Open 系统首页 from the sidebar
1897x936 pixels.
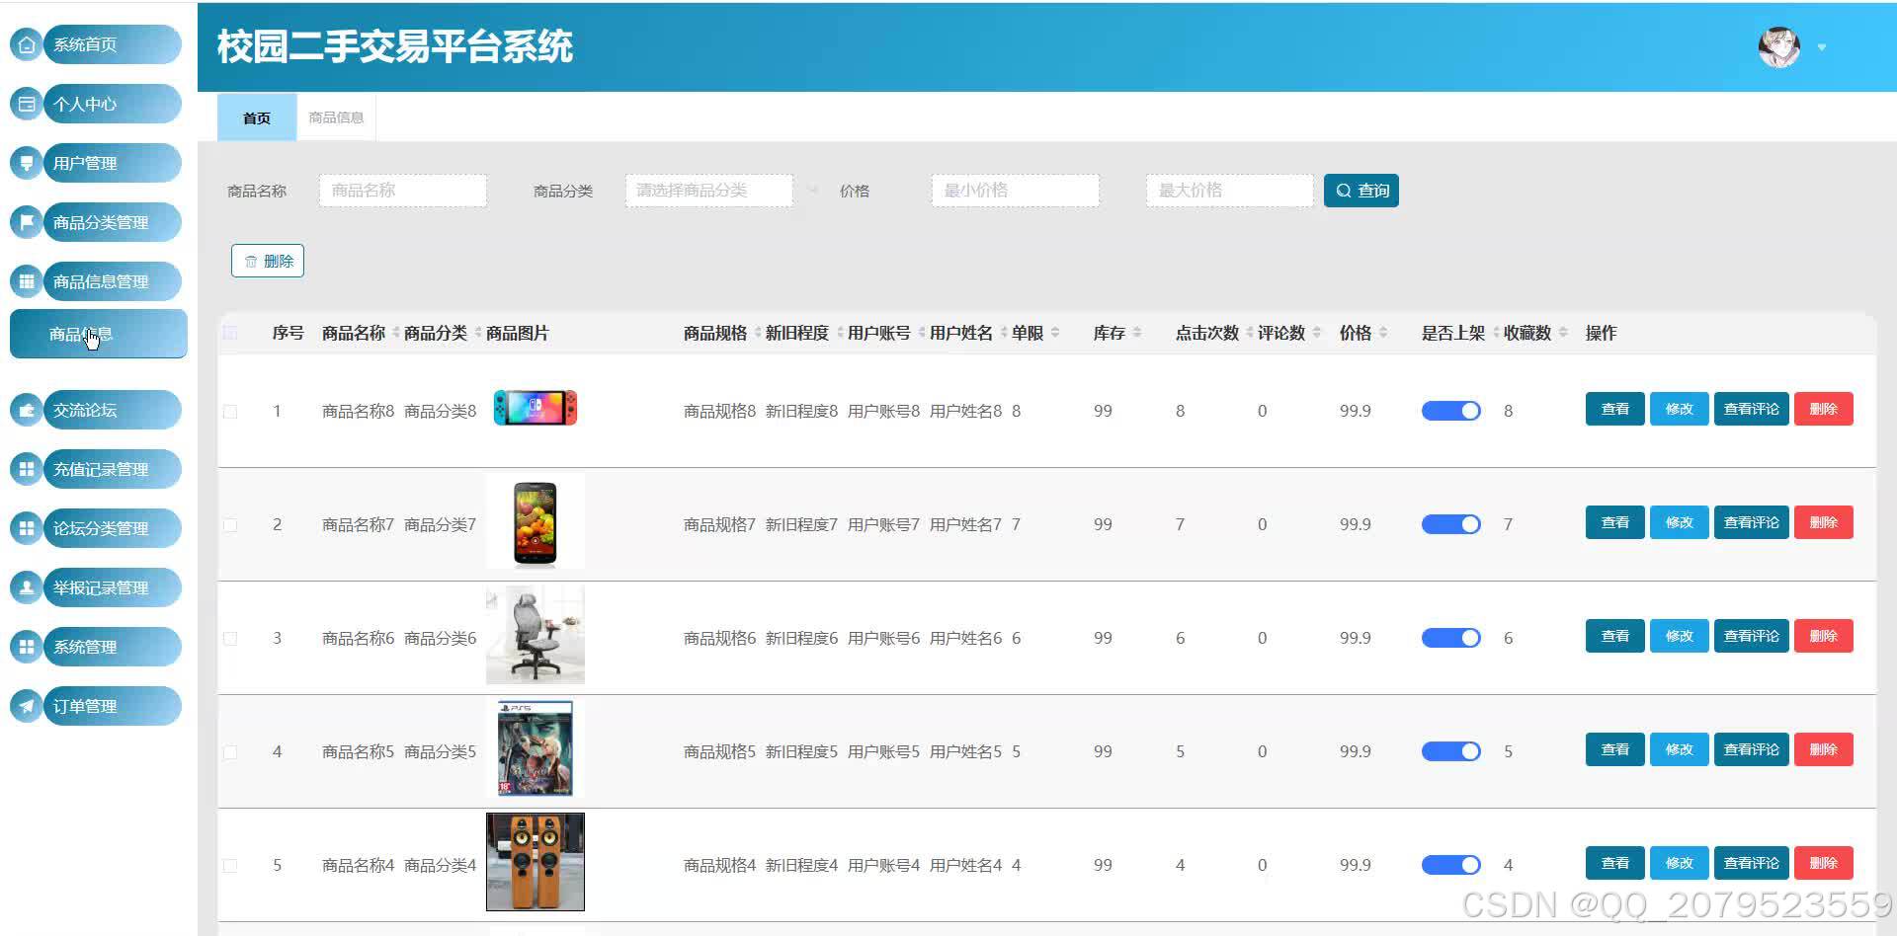tap(113, 44)
